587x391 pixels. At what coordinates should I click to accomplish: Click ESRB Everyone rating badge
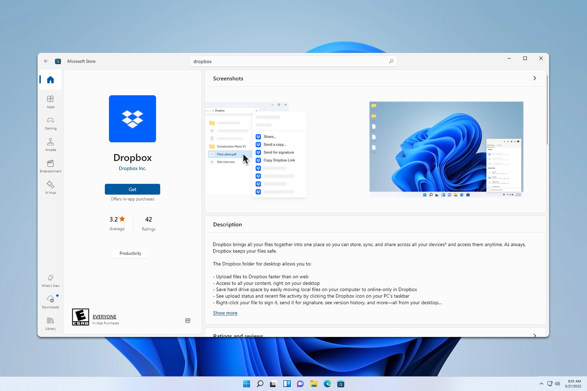[x=80, y=318]
